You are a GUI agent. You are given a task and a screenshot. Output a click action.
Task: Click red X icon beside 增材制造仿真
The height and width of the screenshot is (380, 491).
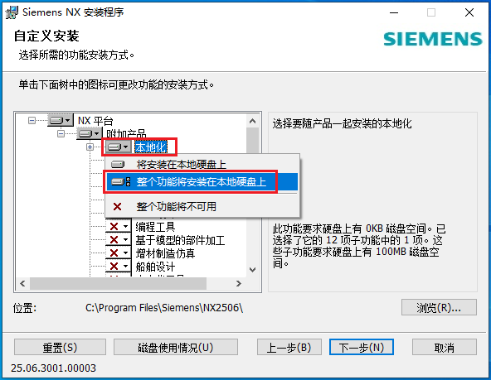pyautogui.click(x=118, y=253)
